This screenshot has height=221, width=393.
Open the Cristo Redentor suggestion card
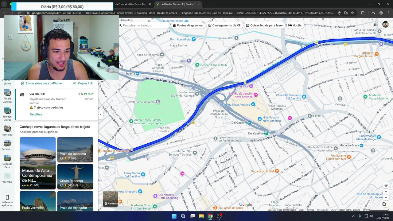[75, 176]
